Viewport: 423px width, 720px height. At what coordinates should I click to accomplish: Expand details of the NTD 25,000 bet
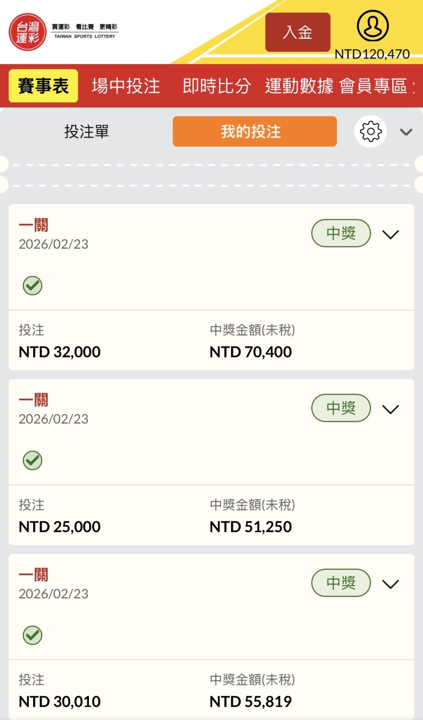(x=390, y=409)
